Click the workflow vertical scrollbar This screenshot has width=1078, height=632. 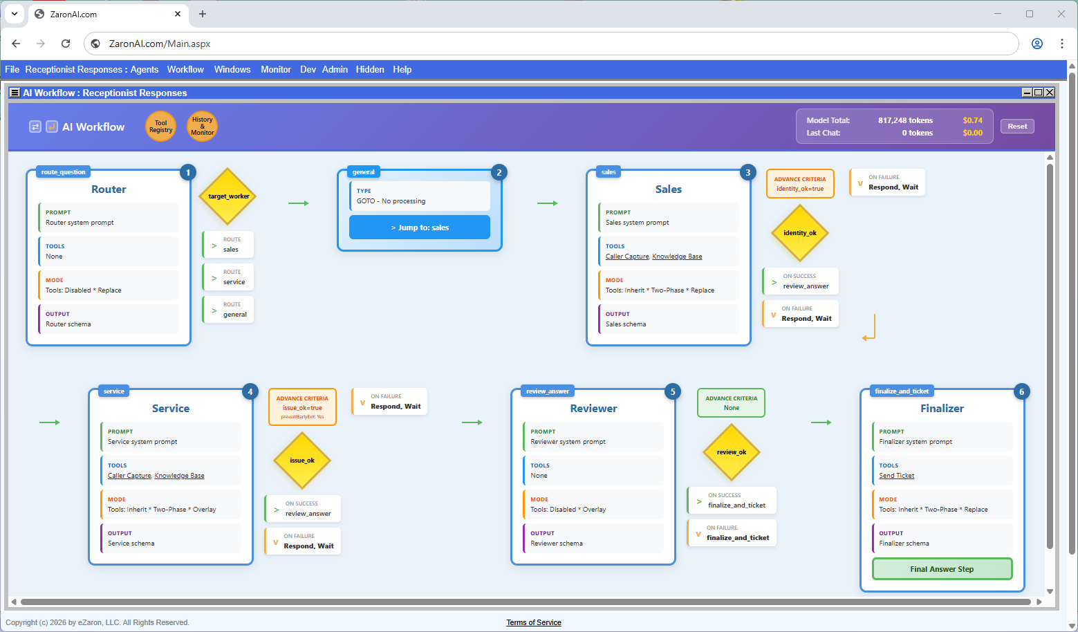[x=1050, y=356]
